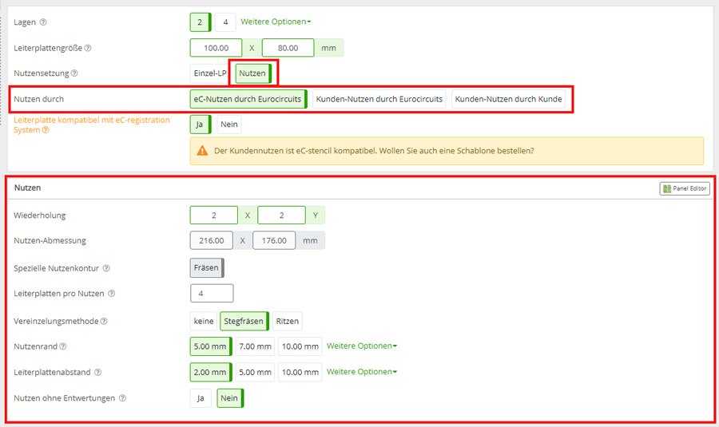
Task: Click the Wiederholung label
Action: pyautogui.click(x=39, y=215)
